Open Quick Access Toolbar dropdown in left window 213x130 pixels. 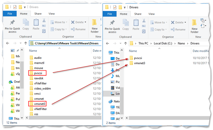tap(25, 7)
